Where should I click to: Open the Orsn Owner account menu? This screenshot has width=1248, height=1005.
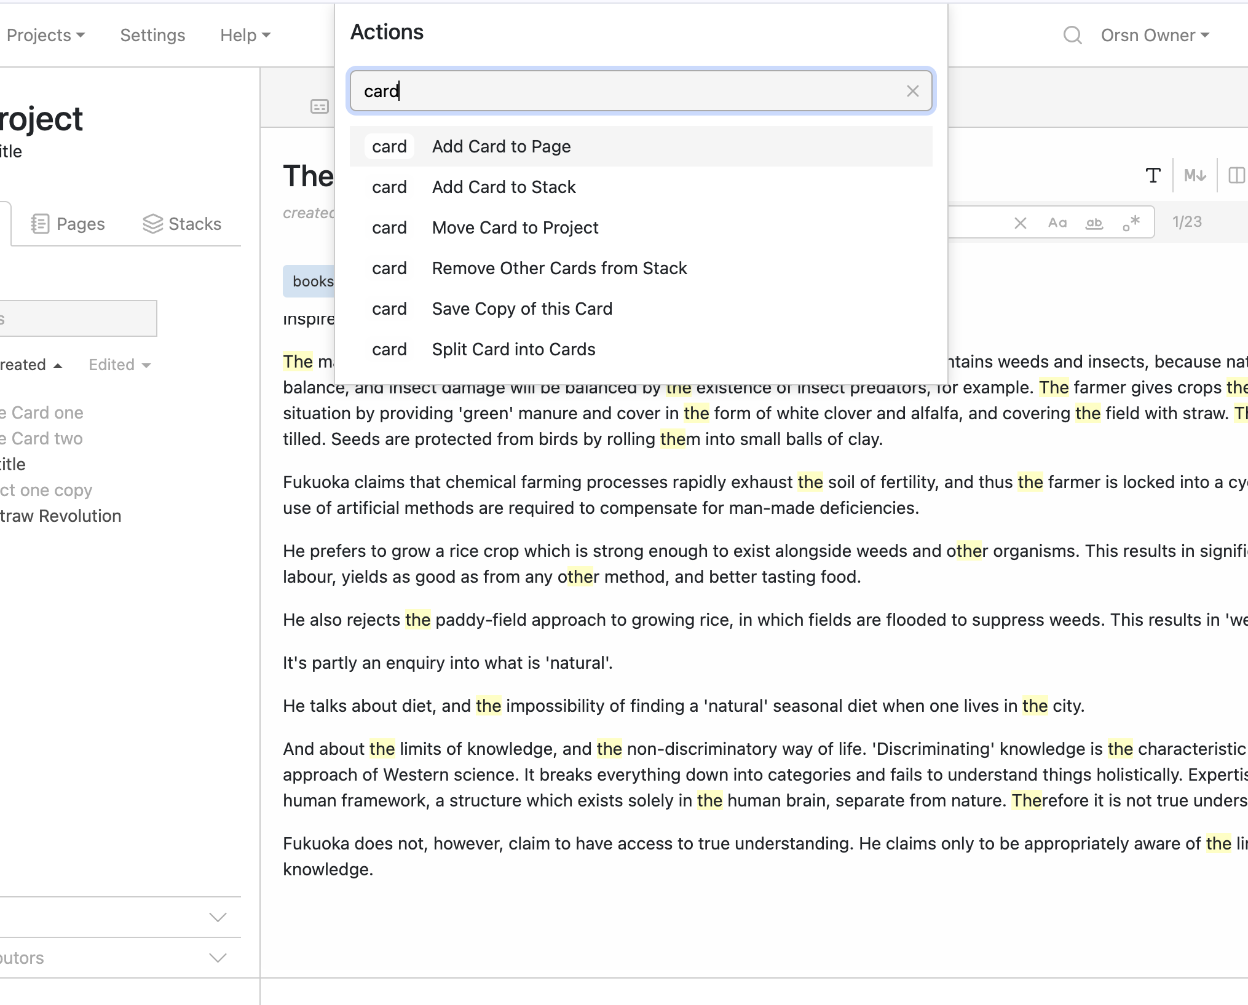tap(1155, 36)
